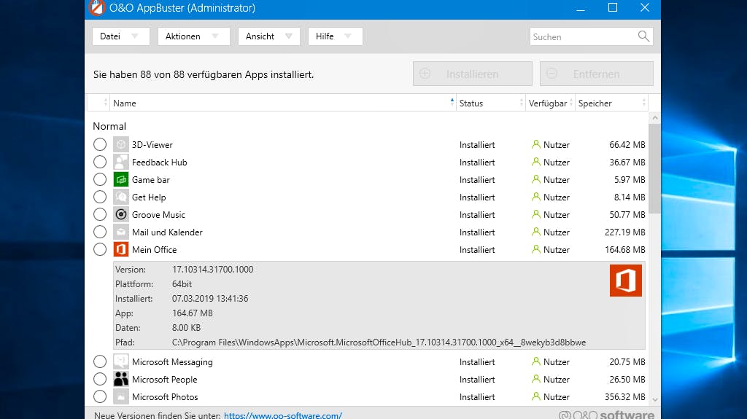
Task: Click the 3D-Viewer app icon
Action: [121, 144]
